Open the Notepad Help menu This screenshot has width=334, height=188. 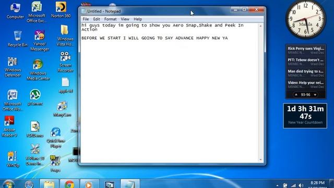tap(138, 19)
